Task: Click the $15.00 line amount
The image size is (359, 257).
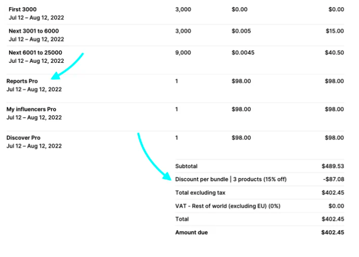Action: pos(335,31)
